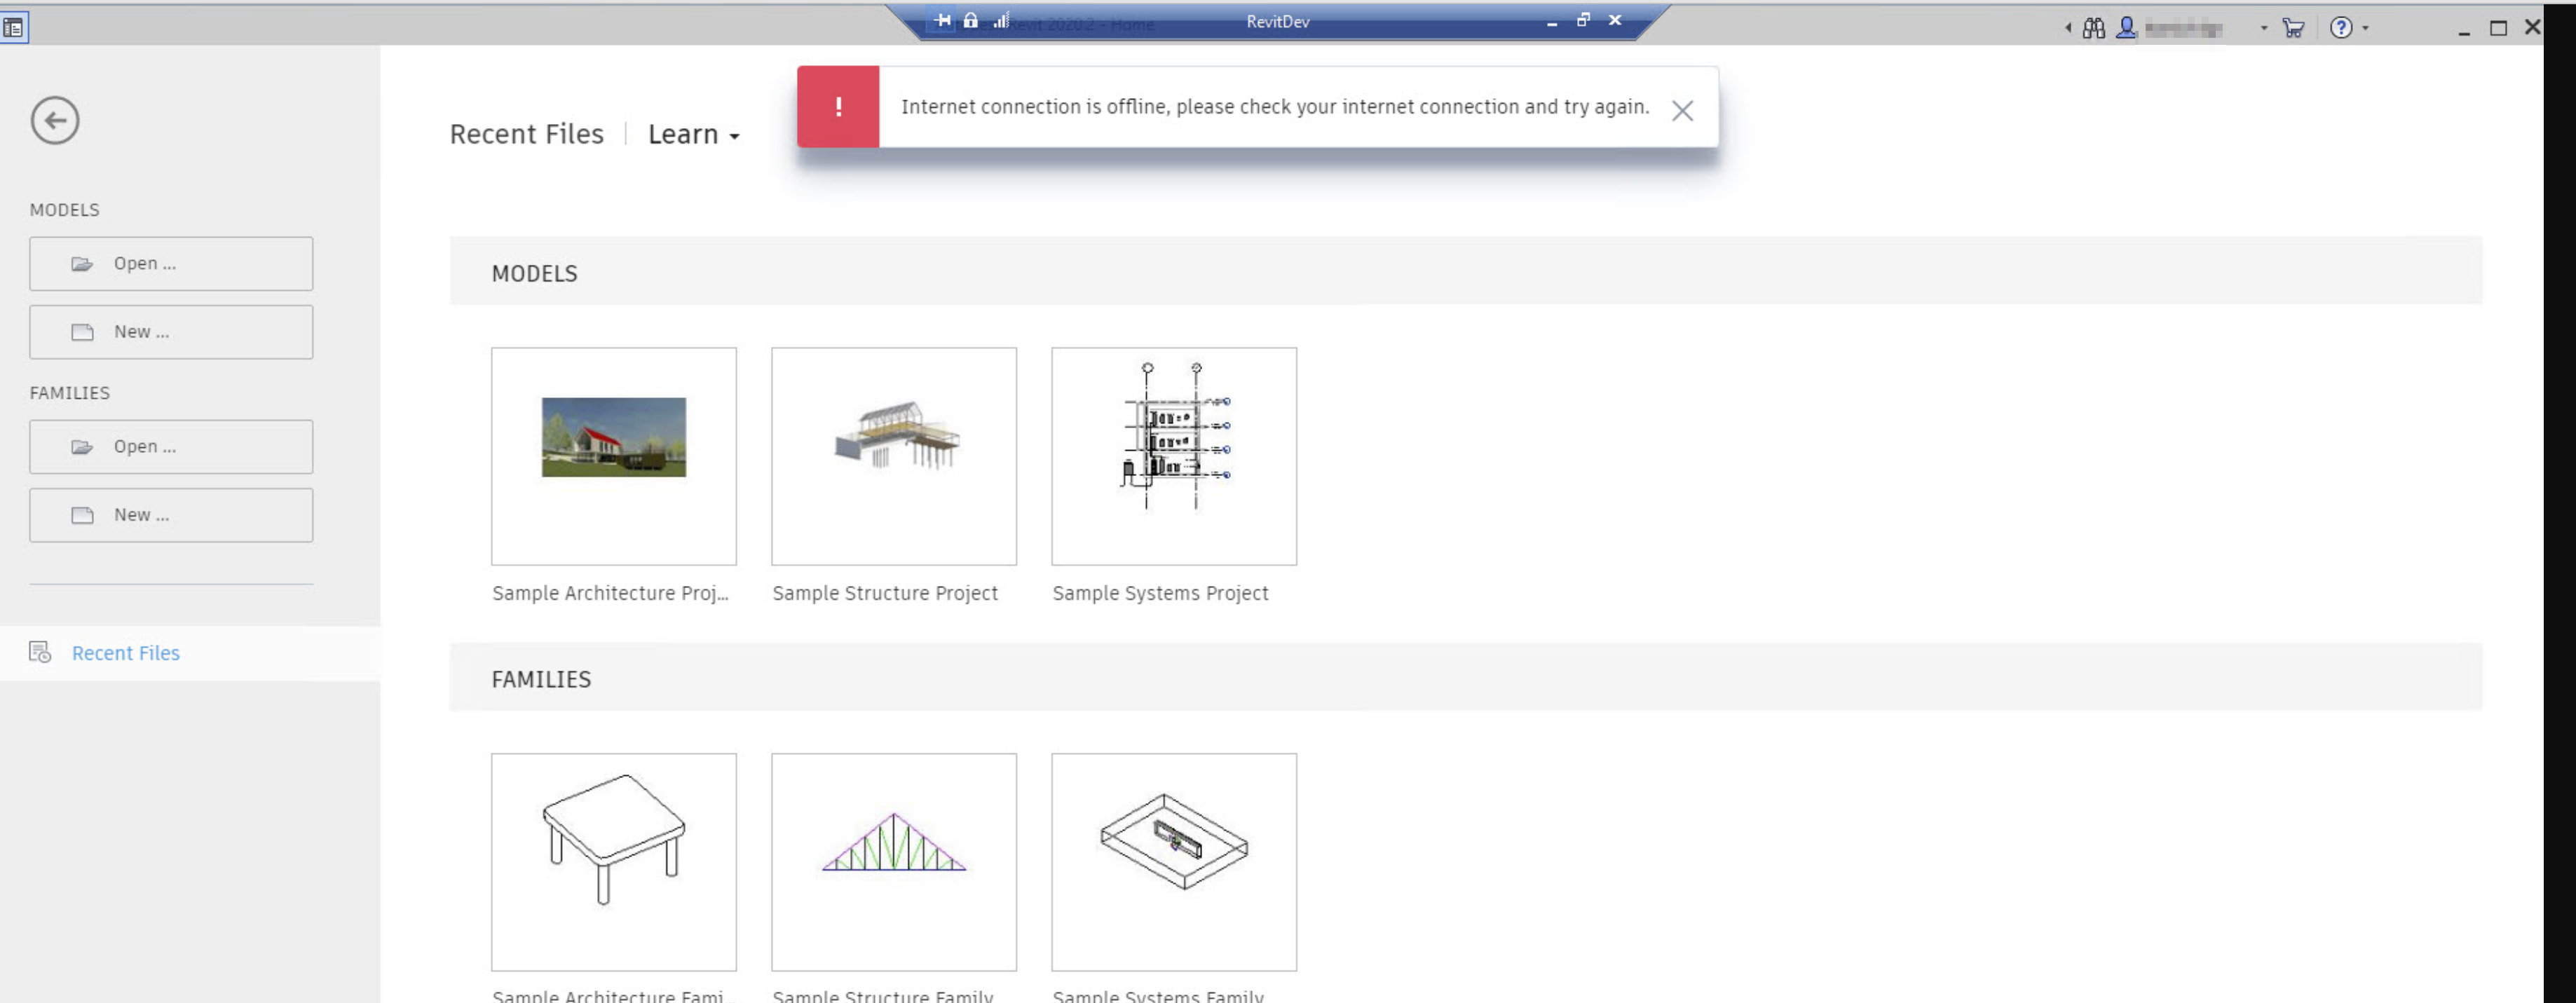Click Open under MODELS
The image size is (2576, 1003).
(171, 264)
